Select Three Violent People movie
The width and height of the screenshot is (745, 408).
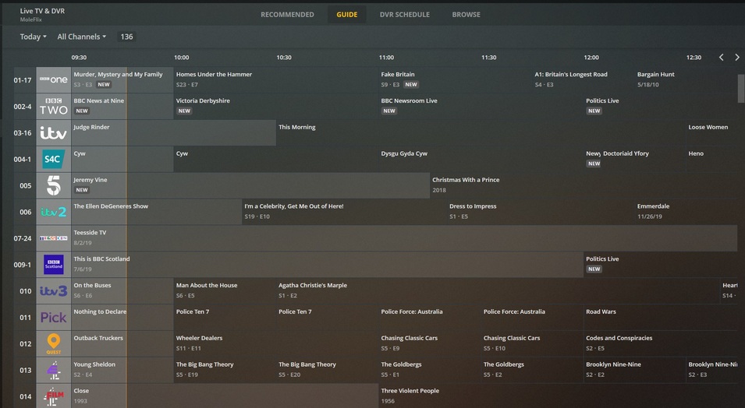coord(558,396)
